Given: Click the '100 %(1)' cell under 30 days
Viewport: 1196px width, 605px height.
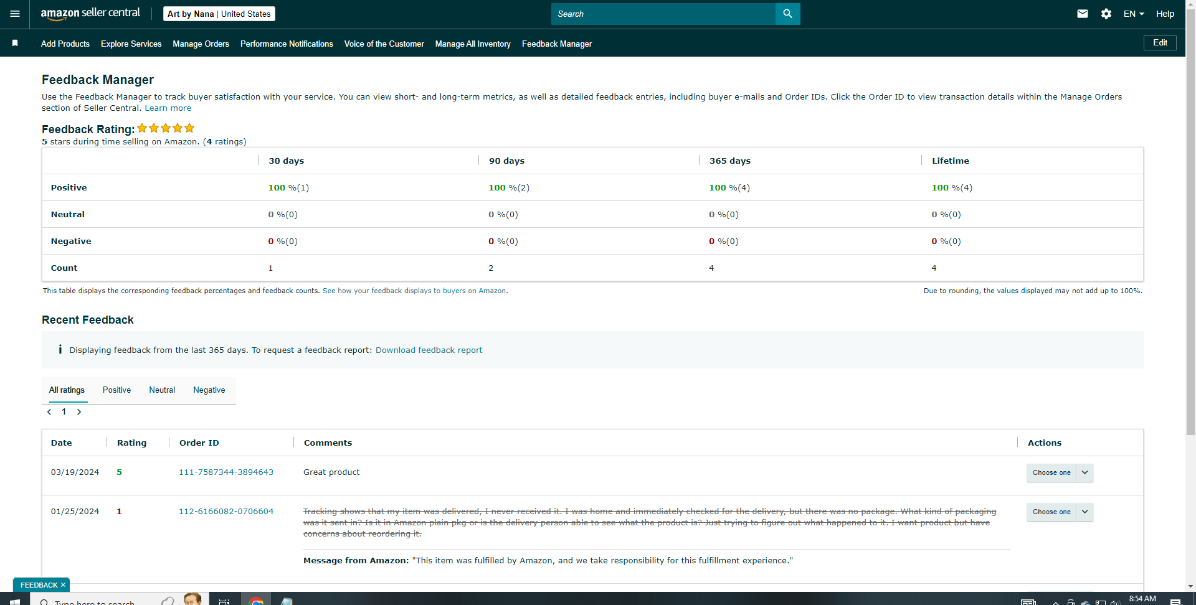Looking at the screenshot, I should (288, 188).
